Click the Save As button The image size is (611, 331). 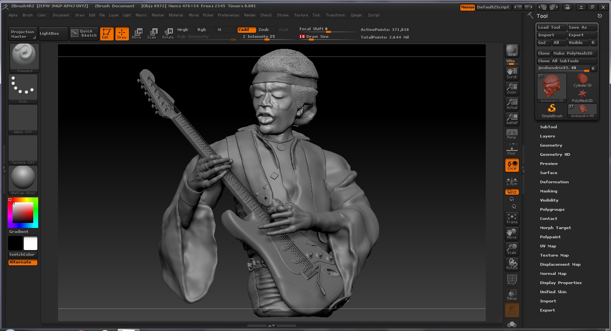point(582,27)
